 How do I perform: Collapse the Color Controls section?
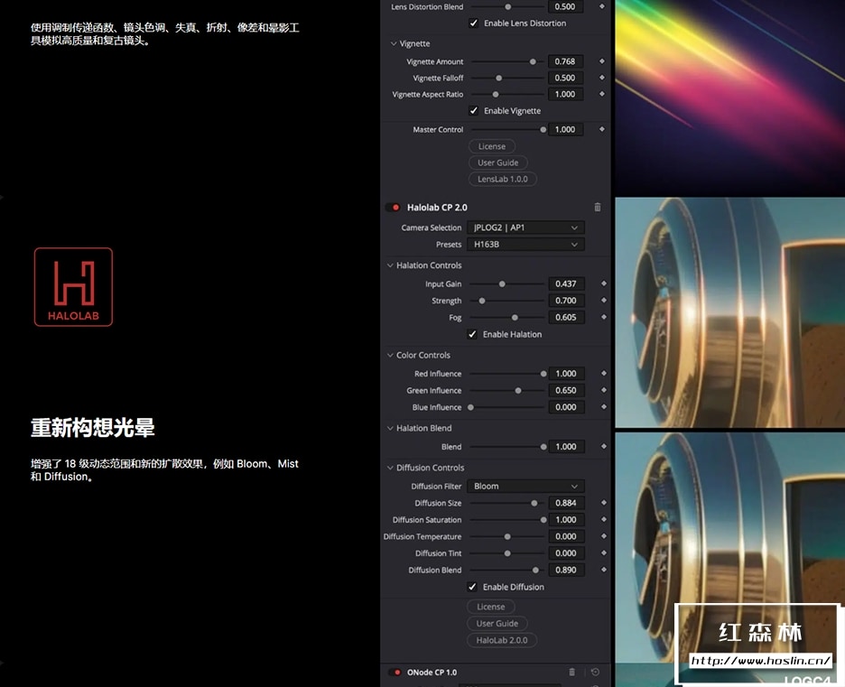point(390,355)
